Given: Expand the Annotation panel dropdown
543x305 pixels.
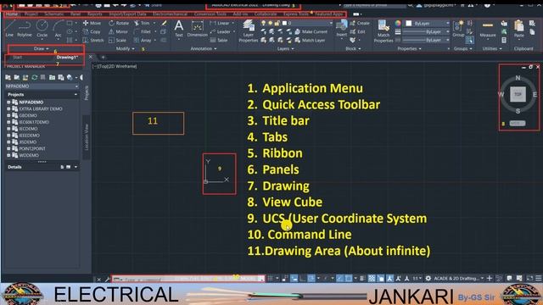Looking at the screenshot, I should pyautogui.click(x=204, y=49).
